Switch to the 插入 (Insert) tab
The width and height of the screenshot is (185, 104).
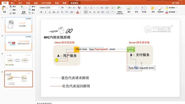pyautogui.click(x=13, y=3)
